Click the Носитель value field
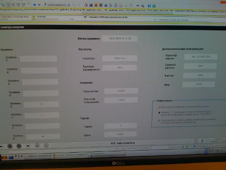226x170 pixels. pyautogui.click(x=119, y=58)
